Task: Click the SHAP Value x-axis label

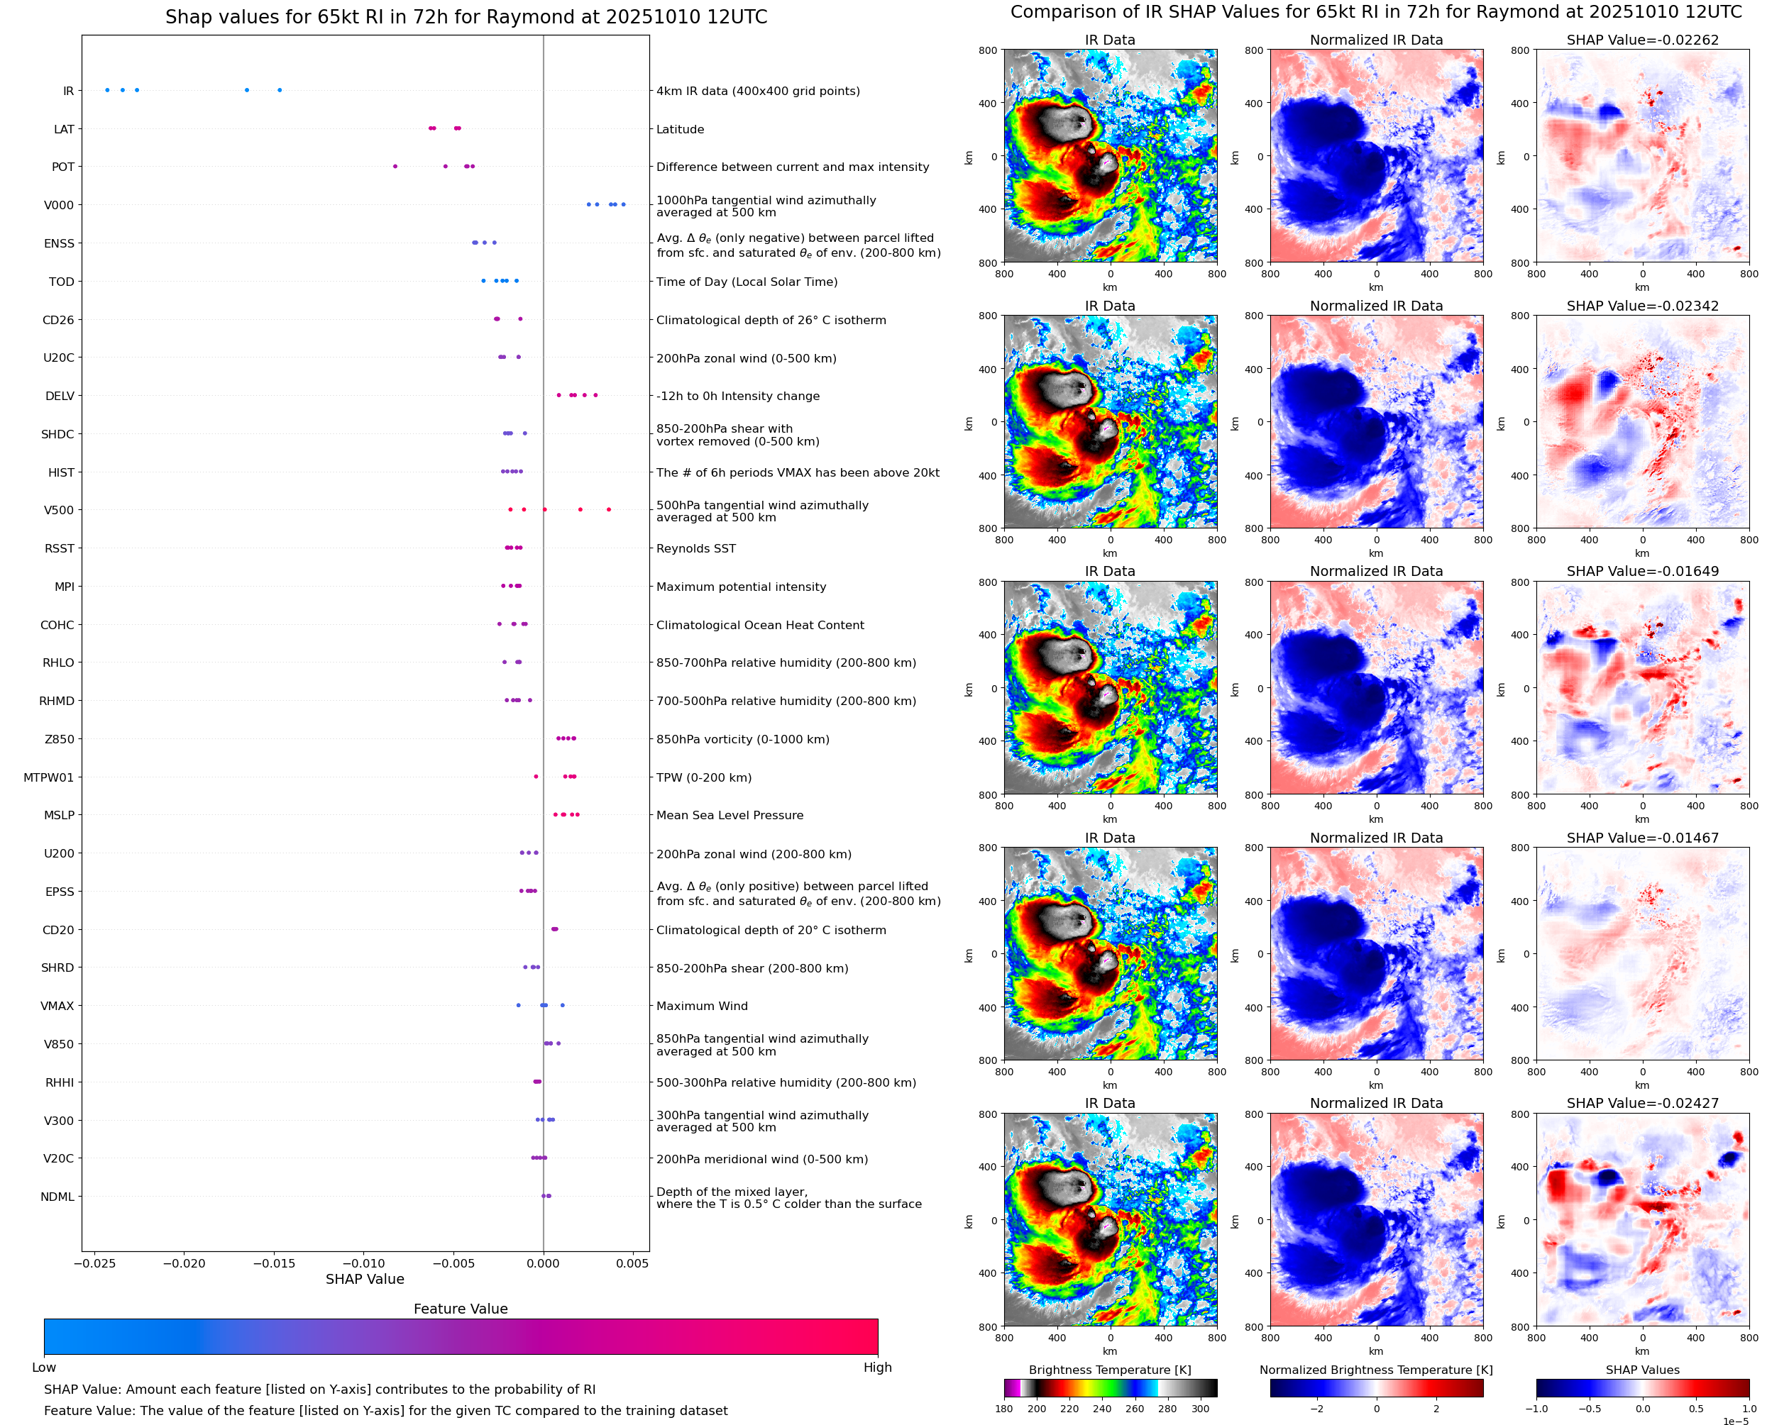Action: point(365,1279)
